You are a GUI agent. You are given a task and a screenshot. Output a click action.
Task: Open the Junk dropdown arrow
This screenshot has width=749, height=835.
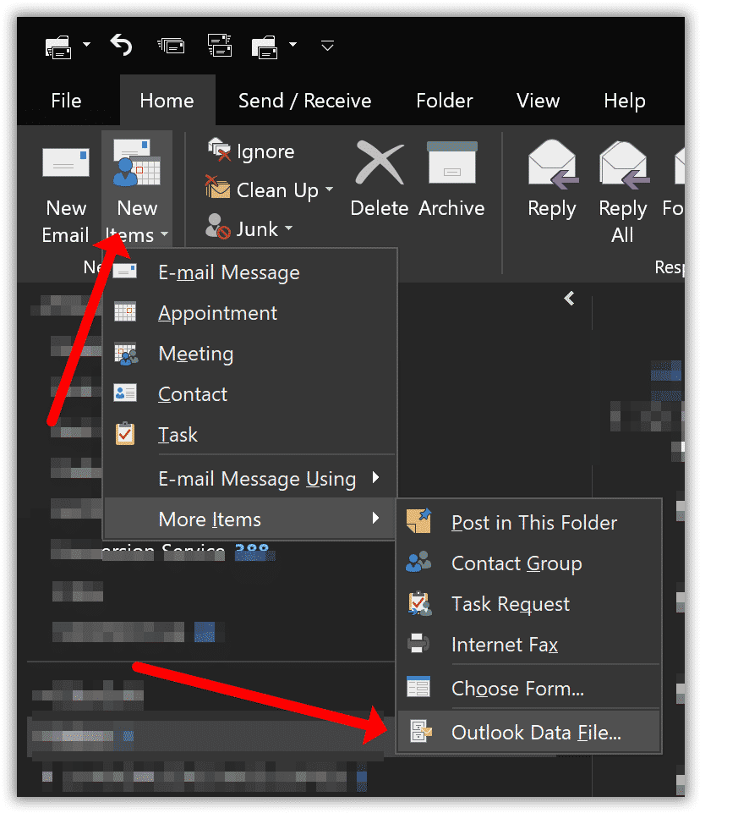pos(289,228)
